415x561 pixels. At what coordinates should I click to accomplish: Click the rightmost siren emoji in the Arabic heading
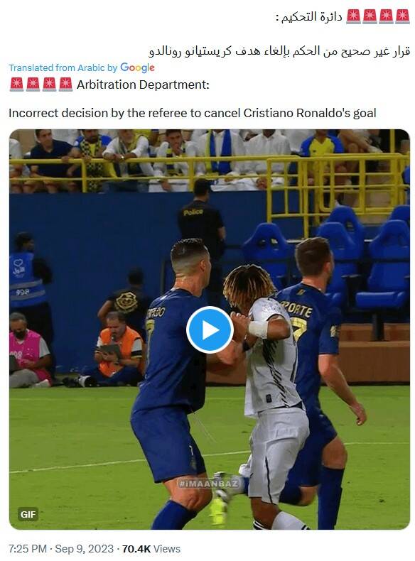(x=402, y=16)
